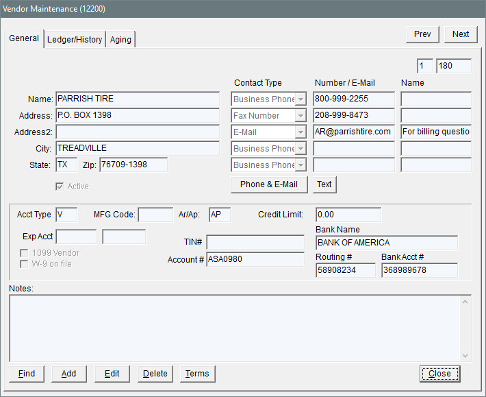Go to previous vendor with Prev
The width and height of the screenshot is (486, 397).
pos(422,34)
